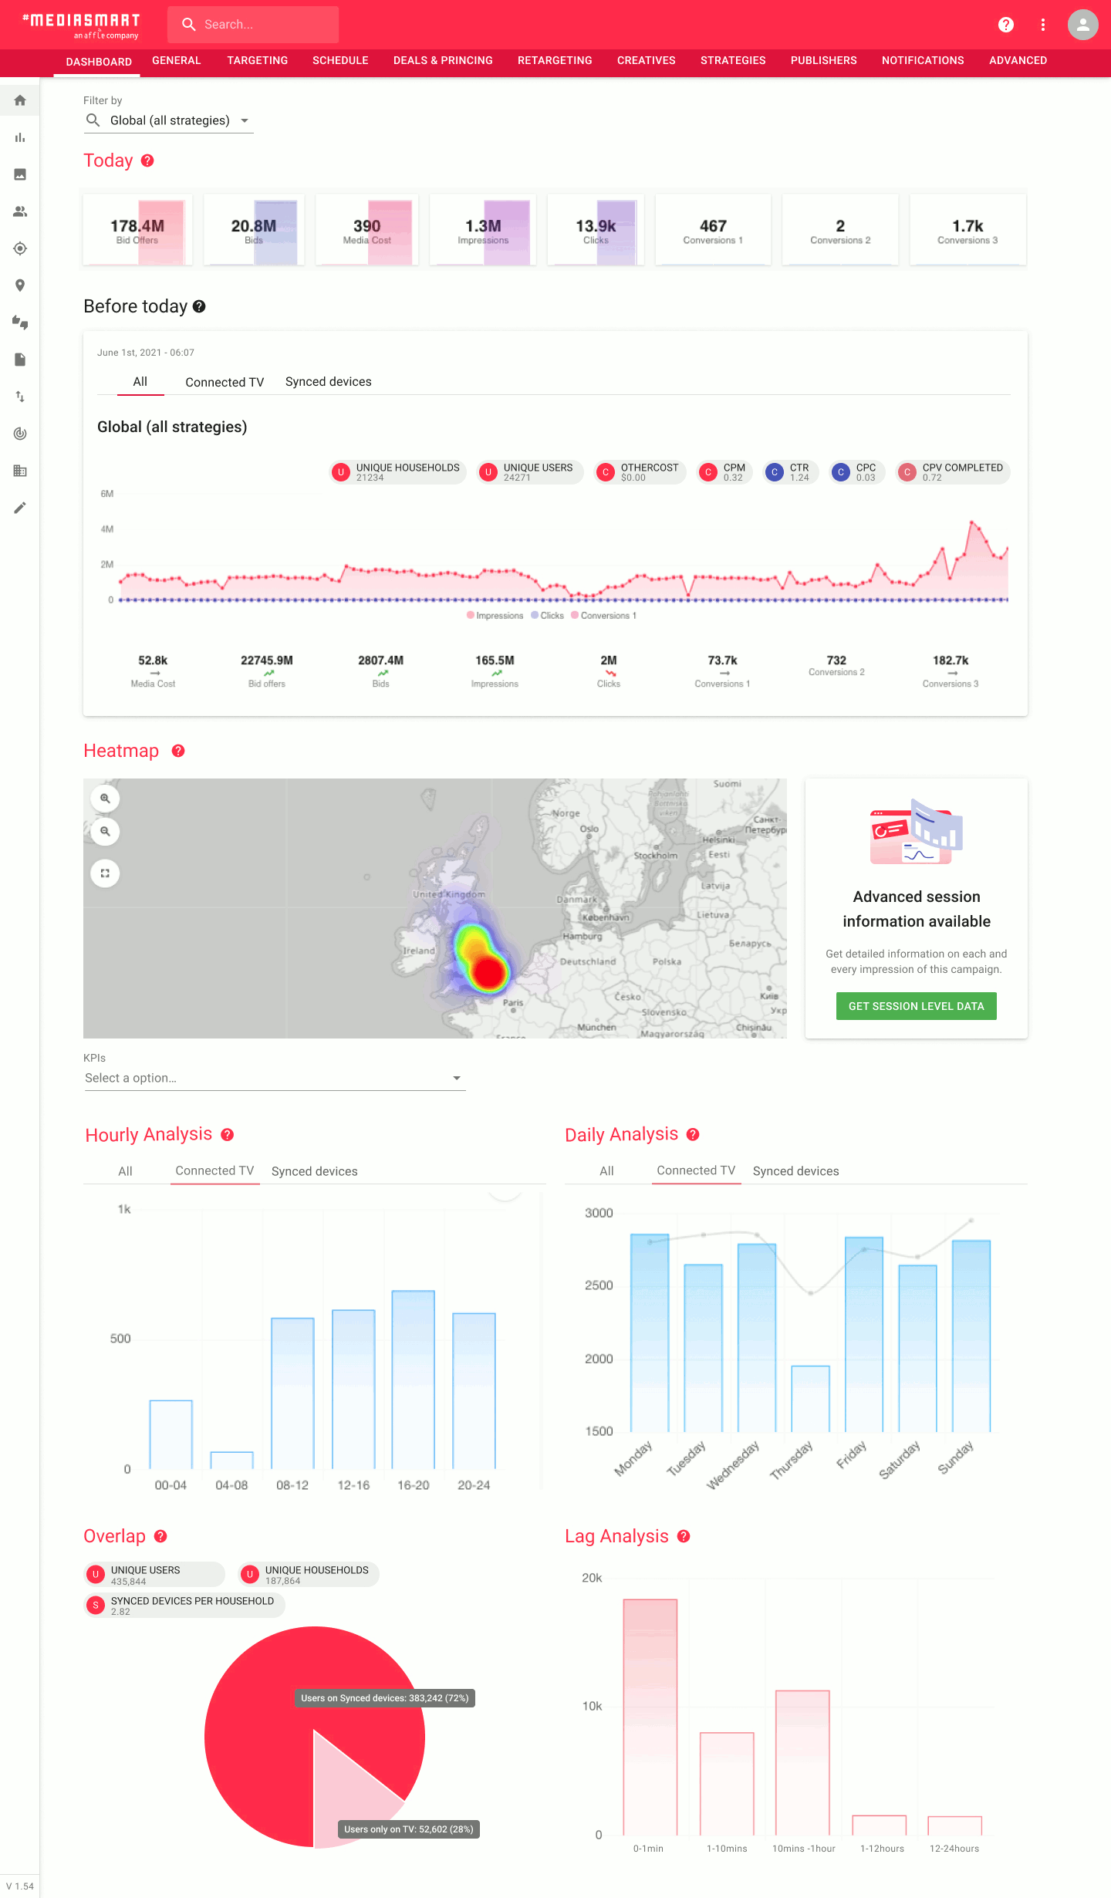Toggle the Unique Households metric chip
The image size is (1111, 1898).
[398, 472]
